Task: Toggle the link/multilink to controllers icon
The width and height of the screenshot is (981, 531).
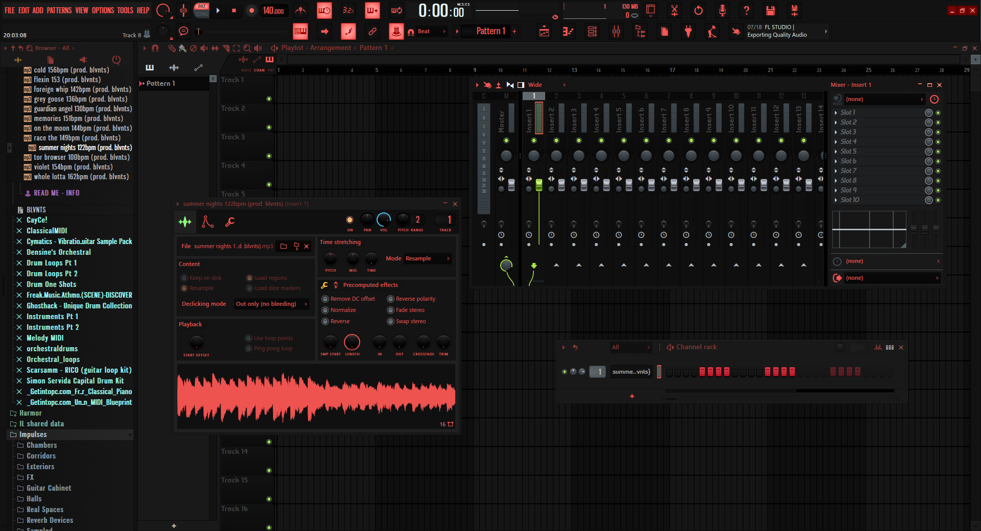Action: tap(372, 32)
